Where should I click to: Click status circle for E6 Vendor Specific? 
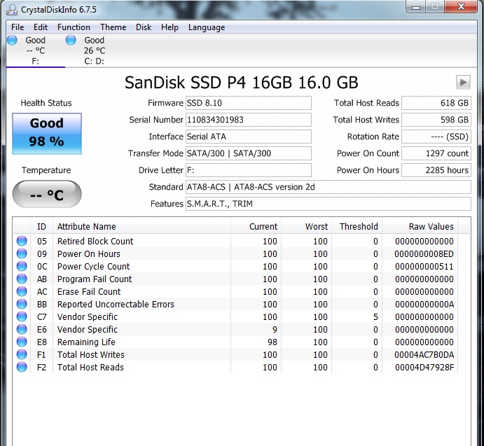pyautogui.click(x=22, y=329)
